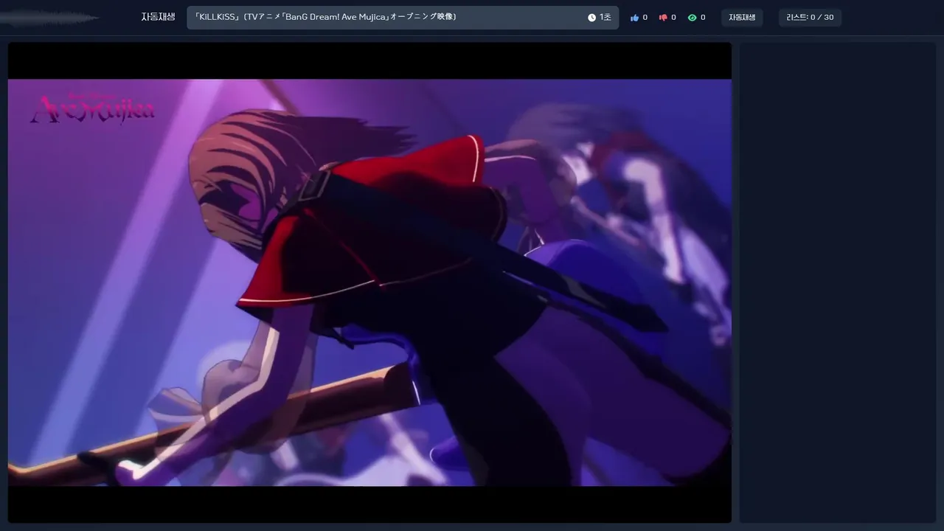Click the clock duration icon
Screen dimensions: 944x531
point(591,18)
